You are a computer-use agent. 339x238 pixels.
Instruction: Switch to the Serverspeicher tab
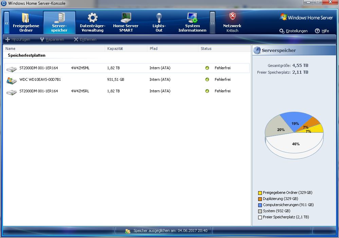(x=59, y=23)
